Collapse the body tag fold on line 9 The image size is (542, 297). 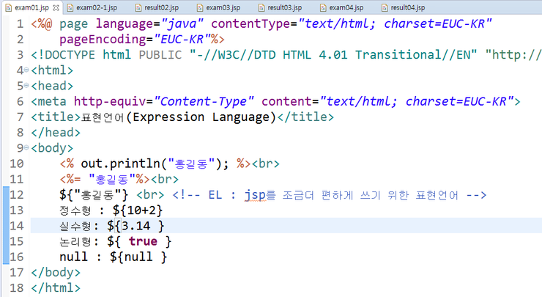coord(26,148)
